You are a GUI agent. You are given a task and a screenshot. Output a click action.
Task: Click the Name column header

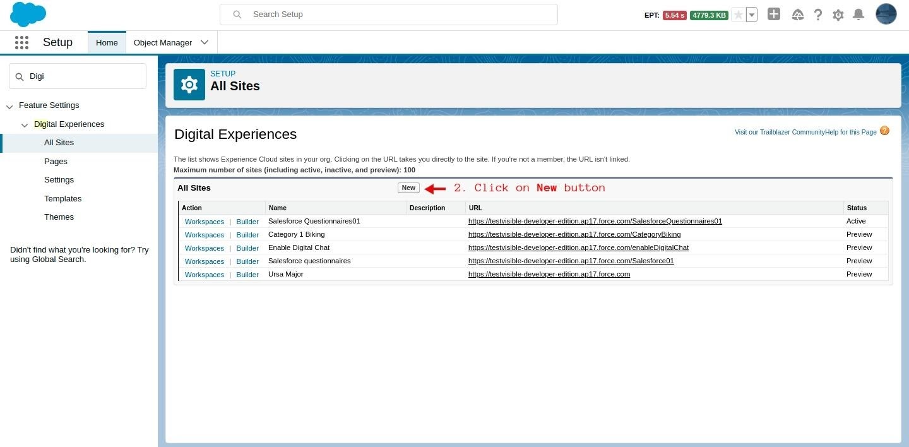pyautogui.click(x=278, y=208)
